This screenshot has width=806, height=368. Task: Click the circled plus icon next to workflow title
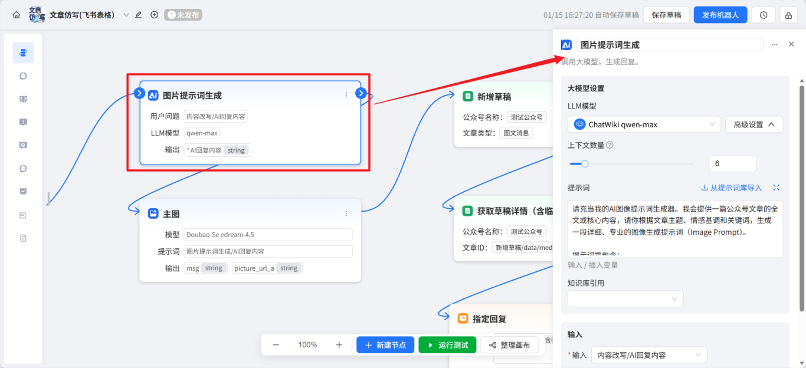click(154, 14)
